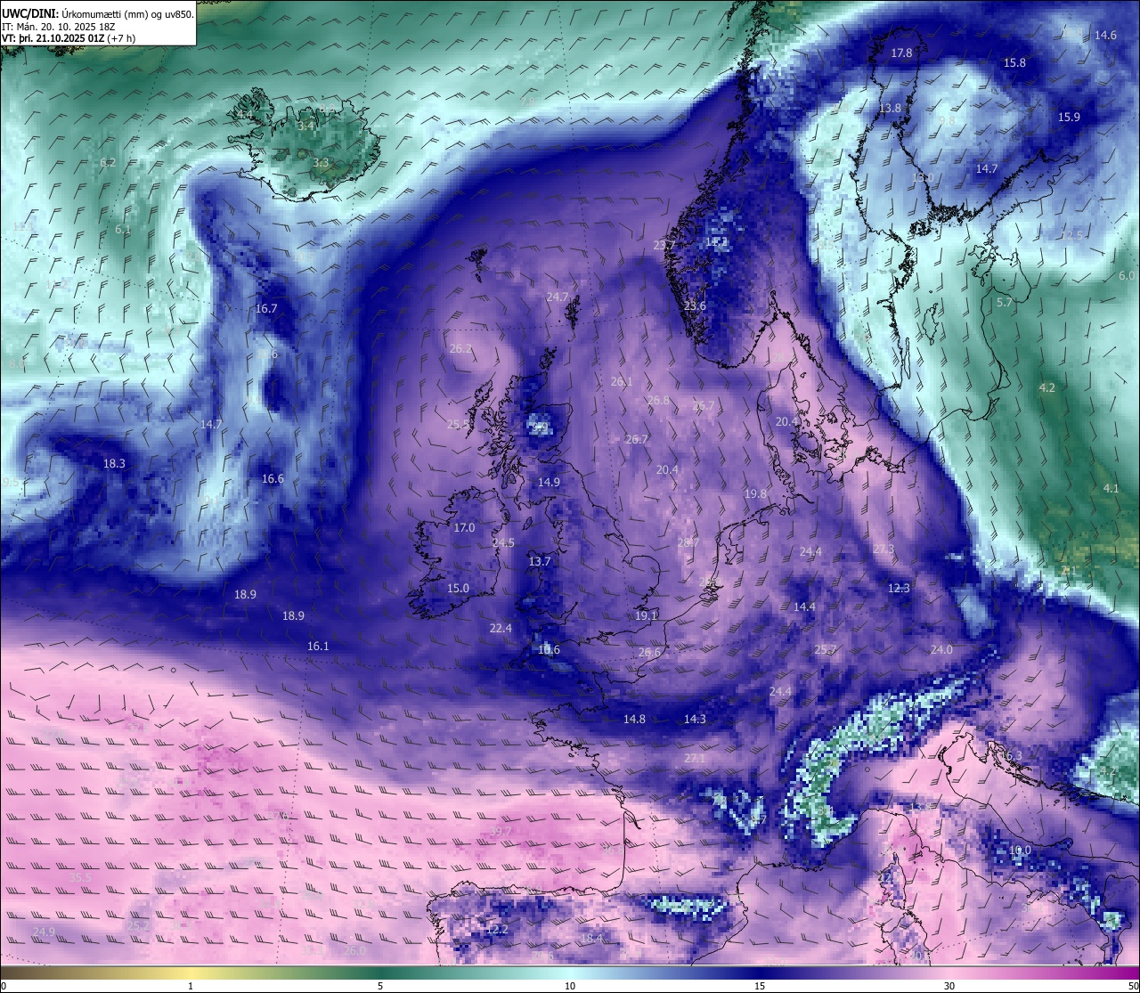Click the 23.6 value label
The width and height of the screenshot is (1140, 993).
point(695,306)
